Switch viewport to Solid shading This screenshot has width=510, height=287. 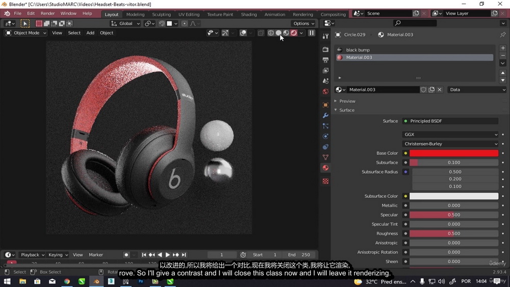tap(278, 33)
